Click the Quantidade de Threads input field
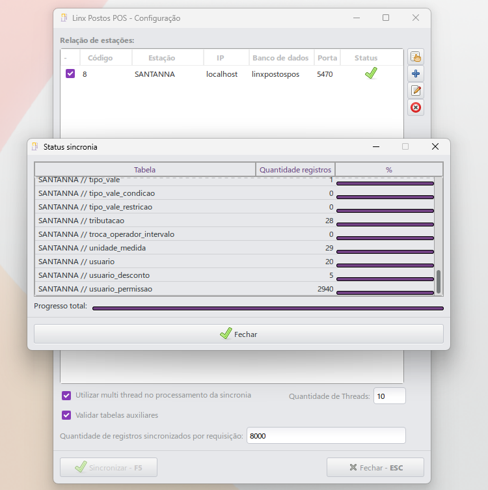 (390, 396)
